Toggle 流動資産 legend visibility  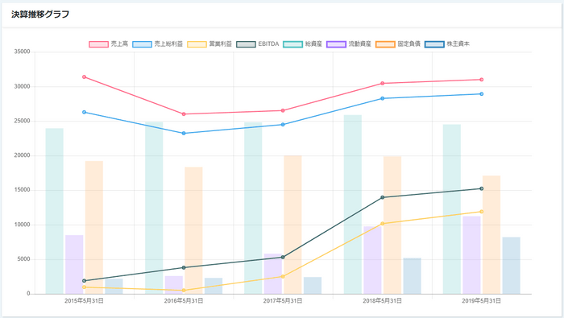(349, 44)
